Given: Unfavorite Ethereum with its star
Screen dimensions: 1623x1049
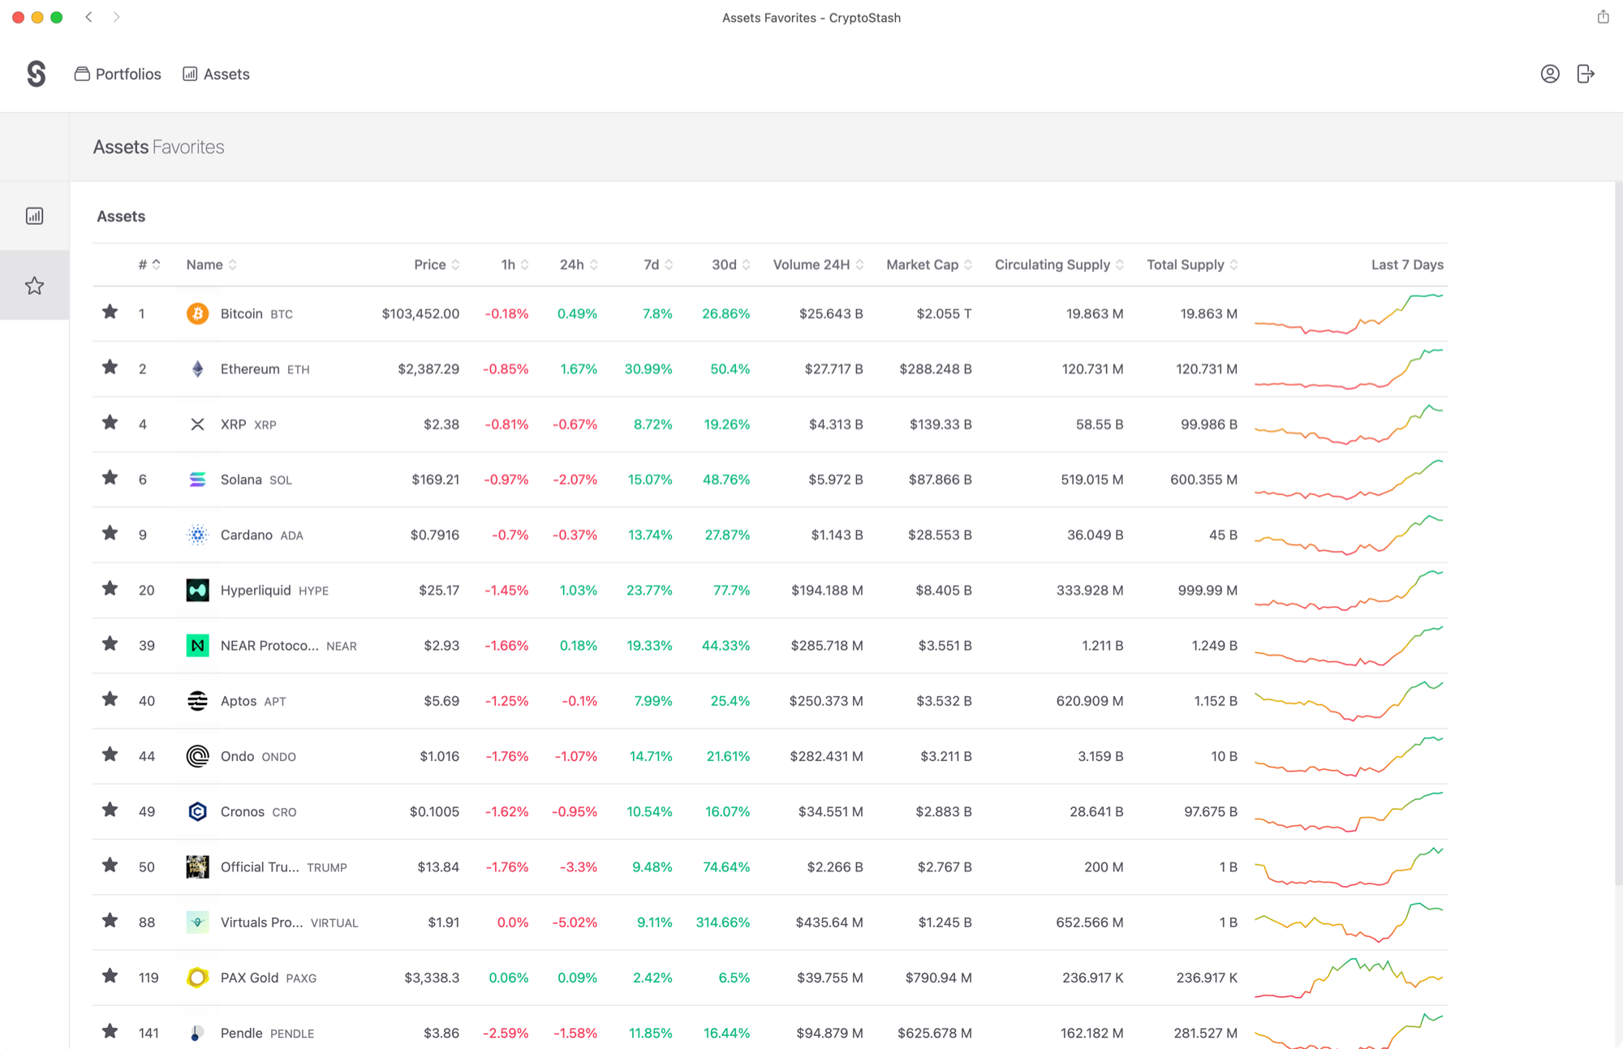Looking at the screenshot, I should click(110, 367).
